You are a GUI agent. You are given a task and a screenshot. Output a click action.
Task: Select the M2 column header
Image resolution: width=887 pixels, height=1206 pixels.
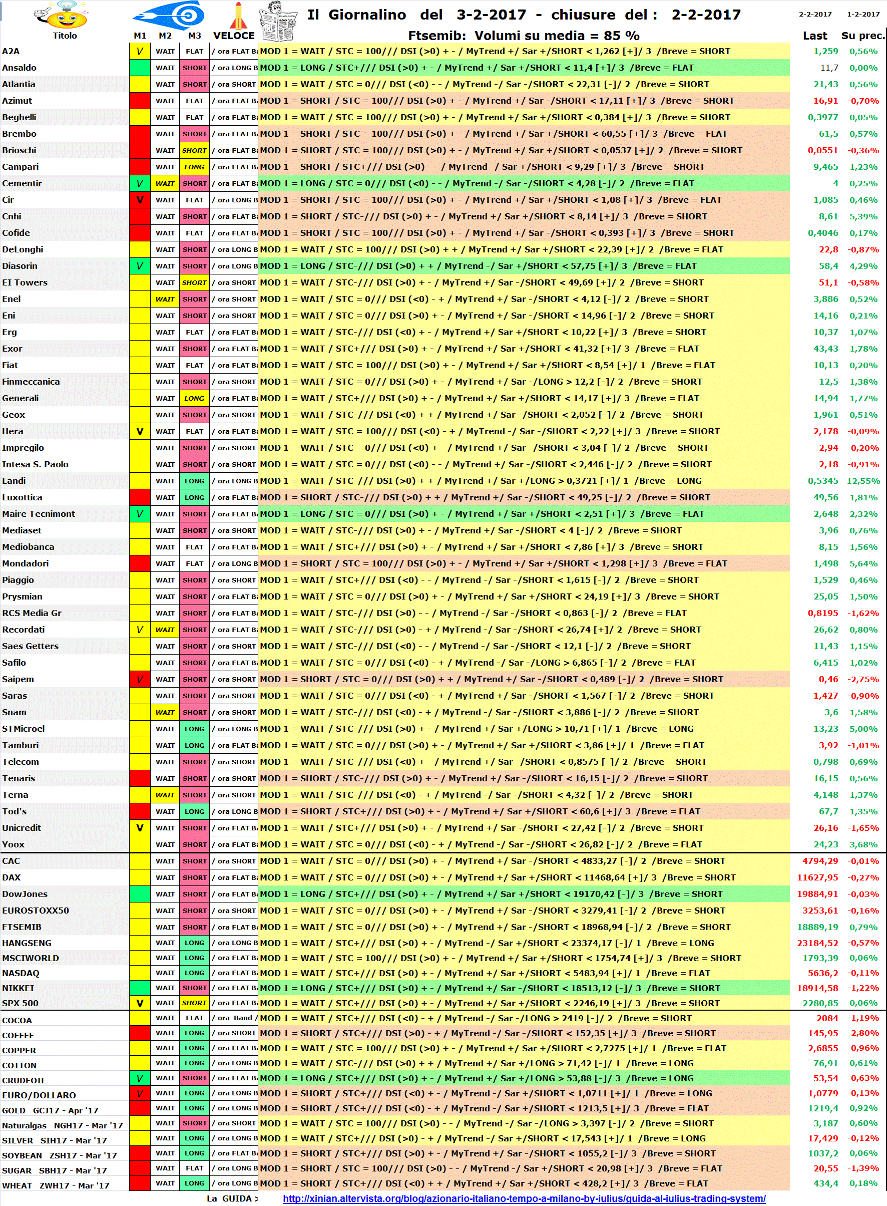pos(165,36)
